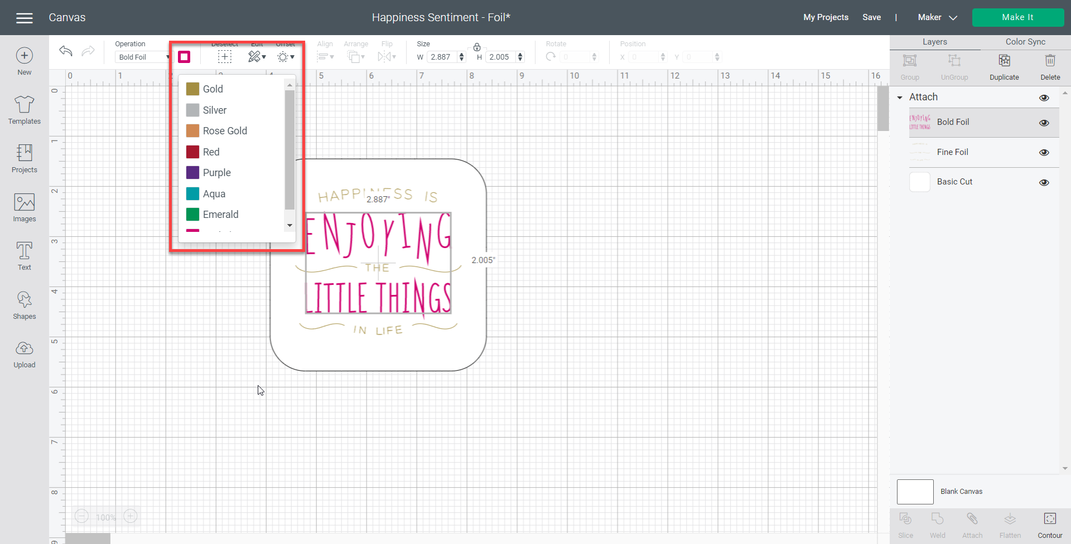1071x544 pixels.
Task: Open the Contour tool
Action: pyautogui.click(x=1049, y=524)
